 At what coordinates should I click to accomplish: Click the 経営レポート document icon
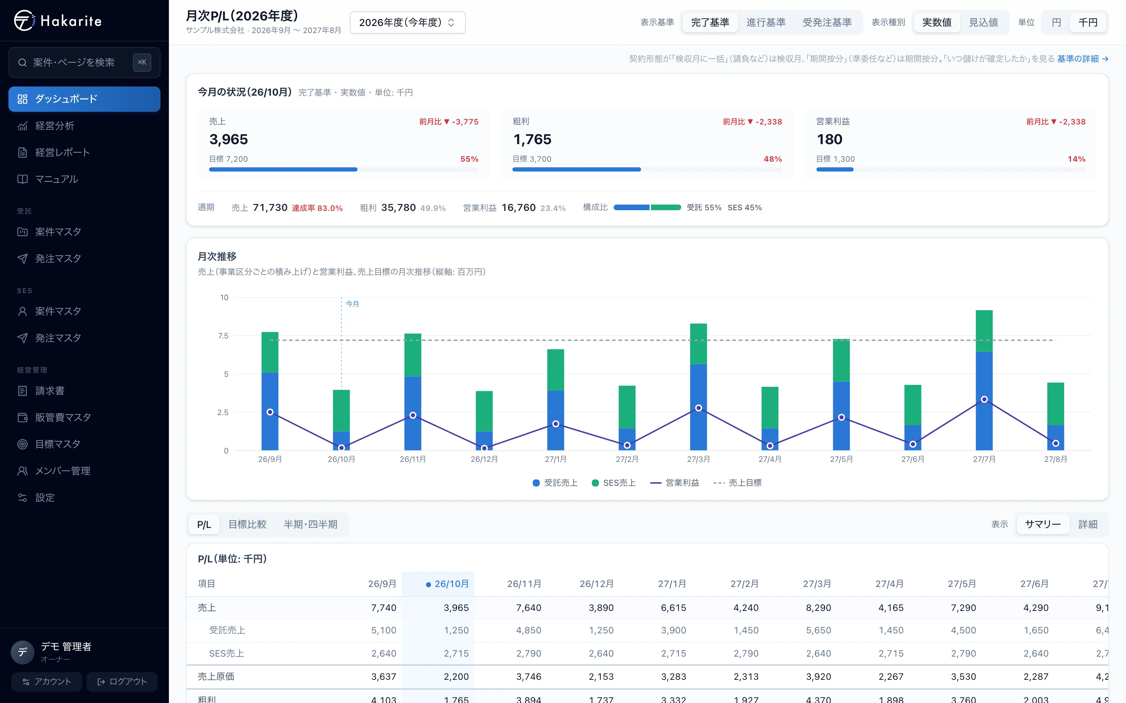(x=22, y=153)
